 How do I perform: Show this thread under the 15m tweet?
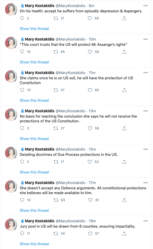pyautogui.click(x=34, y=172)
